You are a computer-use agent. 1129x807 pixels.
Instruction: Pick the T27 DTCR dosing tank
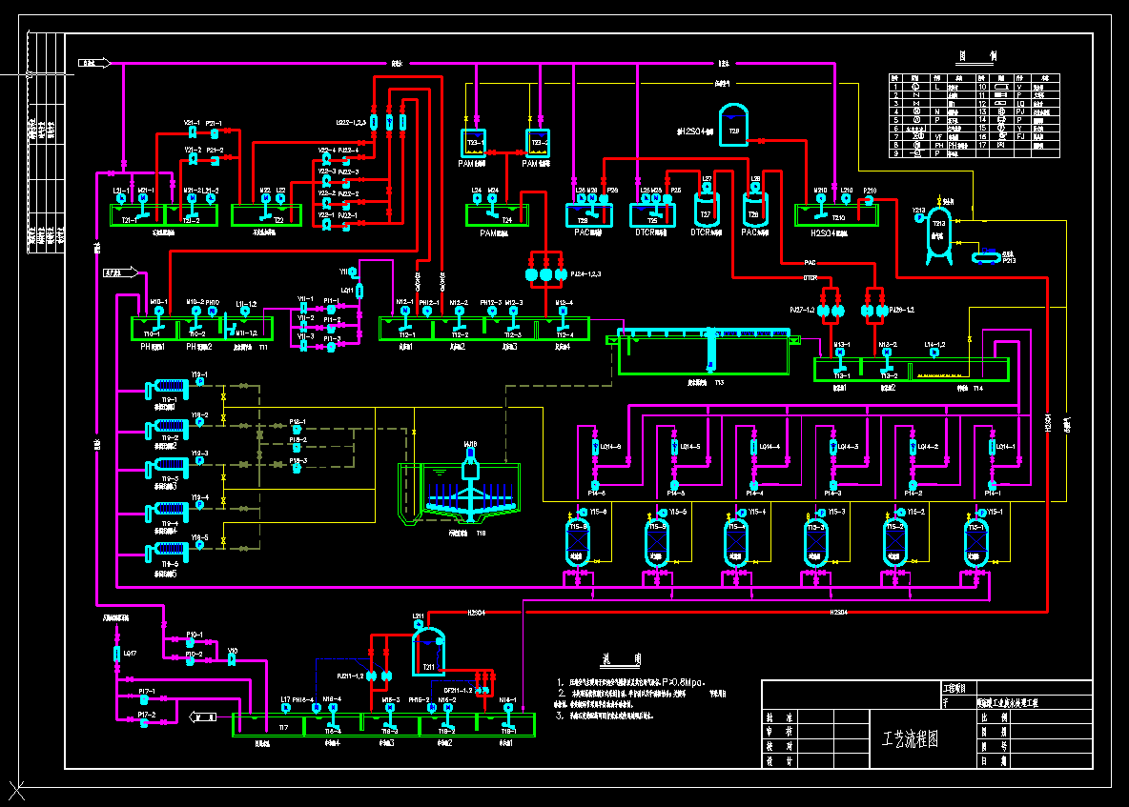(x=706, y=210)
